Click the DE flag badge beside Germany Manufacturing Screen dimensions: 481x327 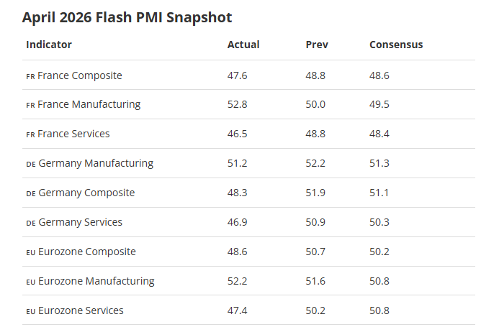pos(31,165)
